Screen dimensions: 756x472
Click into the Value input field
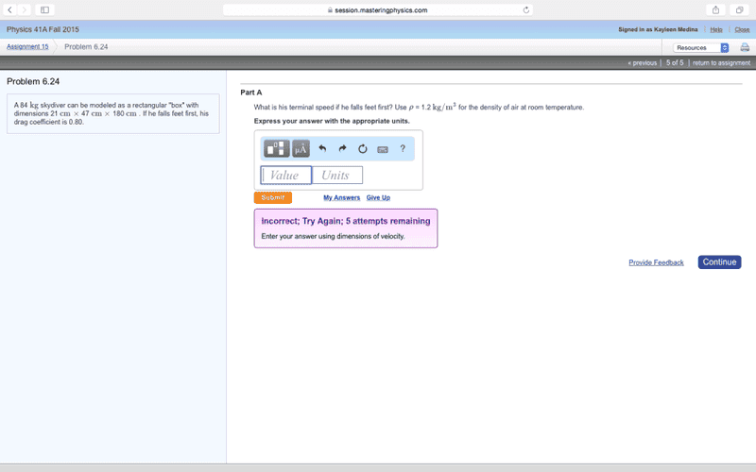pyautogui.click(x=285, y=176)
